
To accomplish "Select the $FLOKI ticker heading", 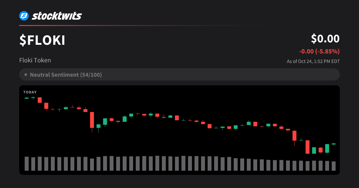I will point(42,41).
